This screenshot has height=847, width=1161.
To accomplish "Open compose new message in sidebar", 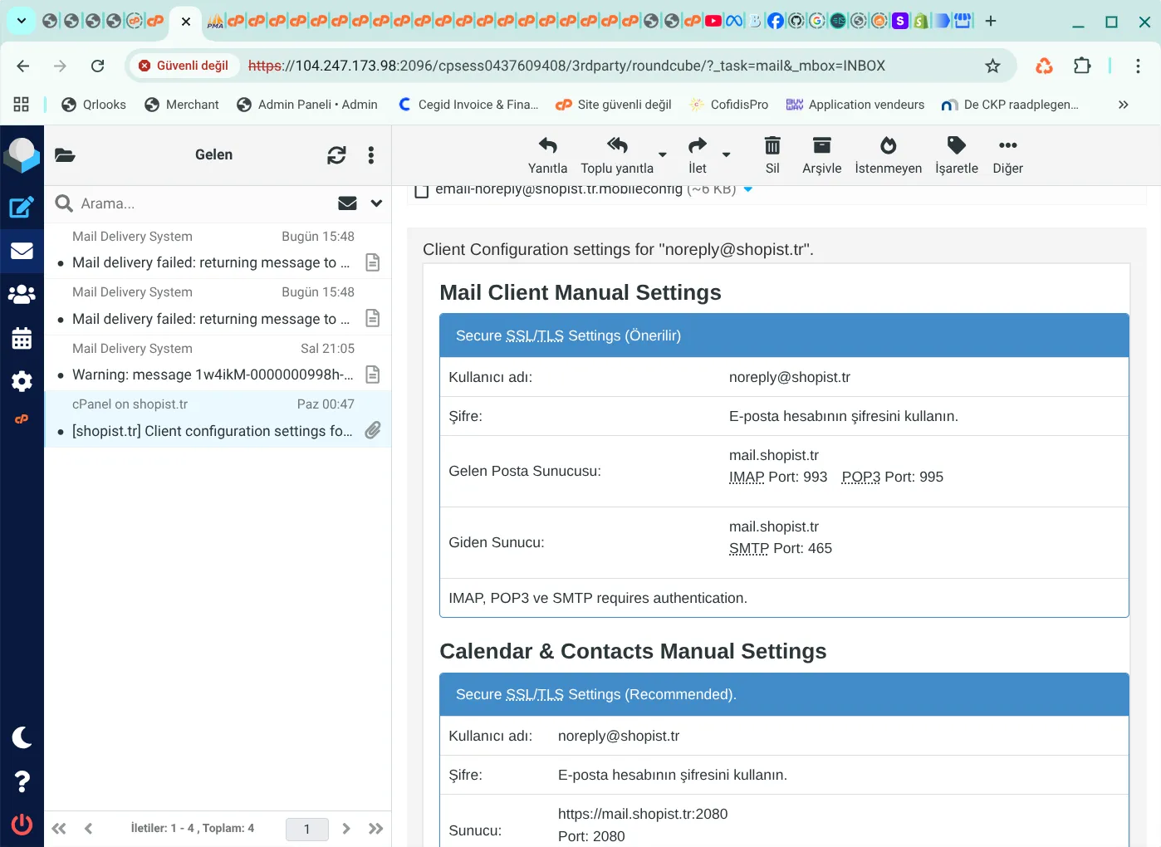I will click(x=22, y=207).
